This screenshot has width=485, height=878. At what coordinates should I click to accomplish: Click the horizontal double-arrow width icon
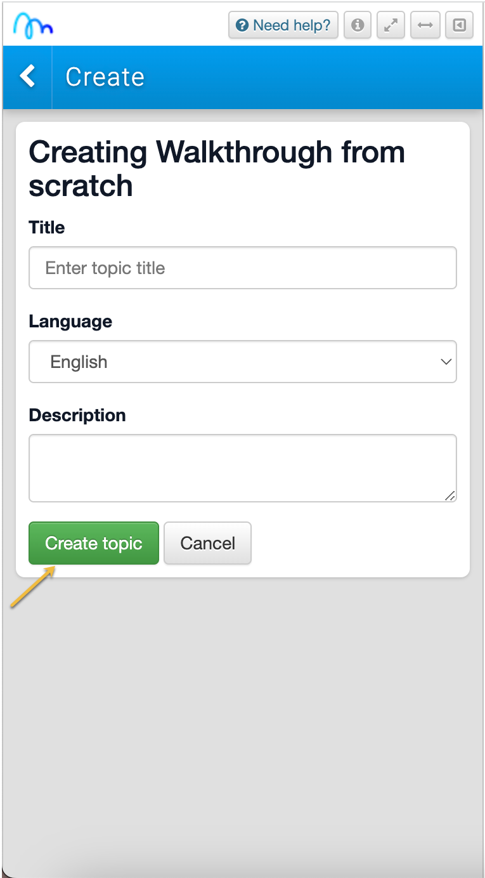[425, 25]
